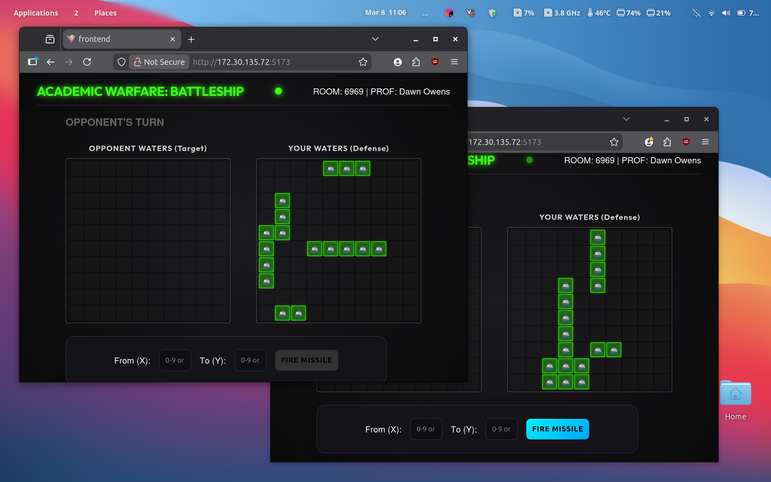771x482 pixels.
Task: Open the Firefox hamburger application menu
Action: point(454,62)
